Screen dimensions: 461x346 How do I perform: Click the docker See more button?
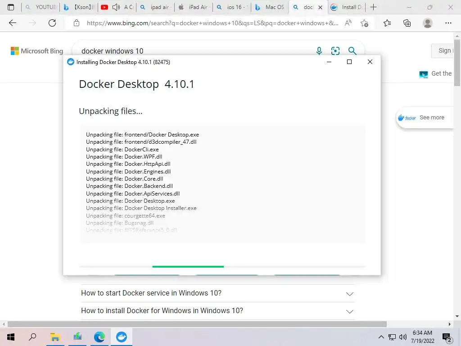click(x=425, y=118)
